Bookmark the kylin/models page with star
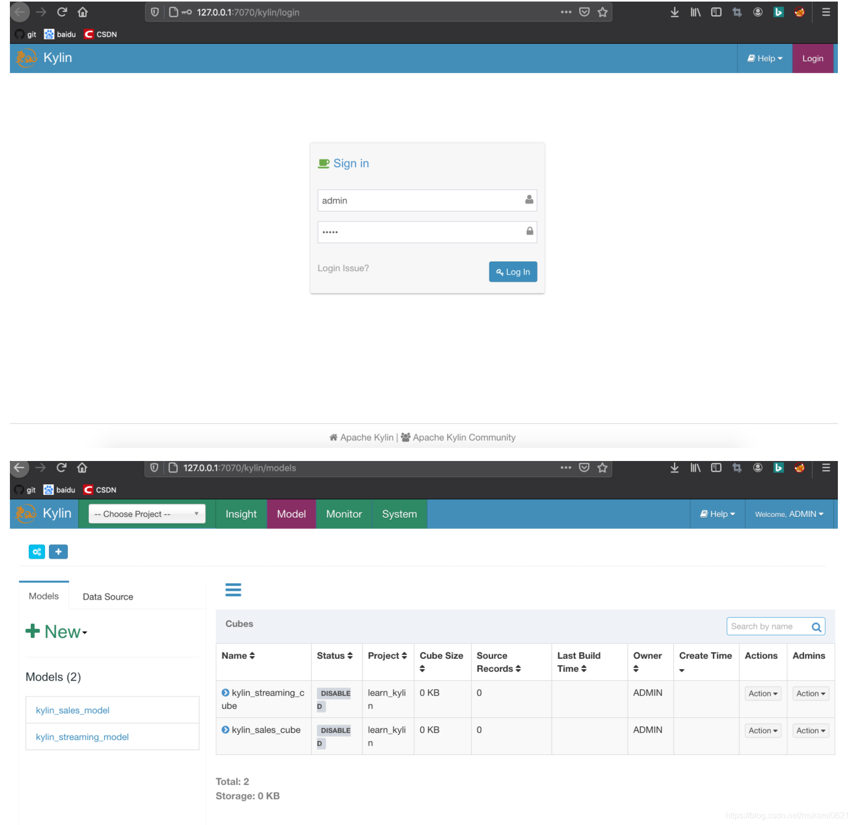853x825 pixels. coord(603,468)
